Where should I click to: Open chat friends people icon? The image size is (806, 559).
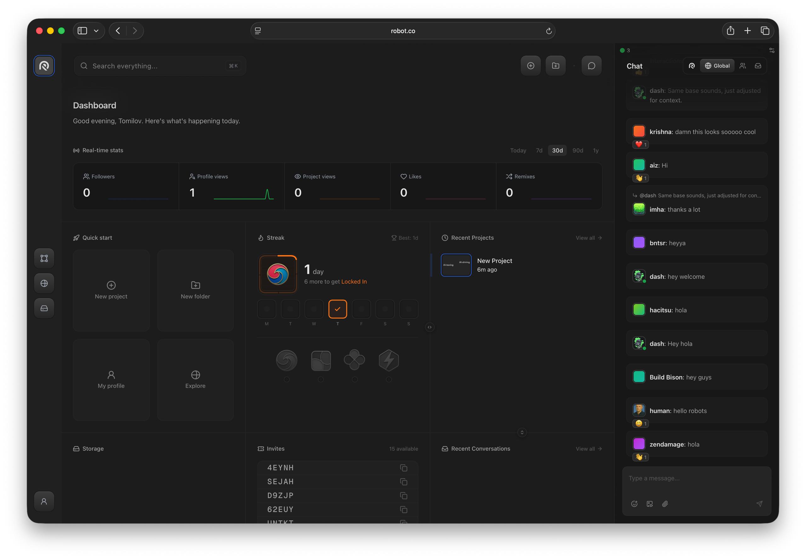[743, 66]
